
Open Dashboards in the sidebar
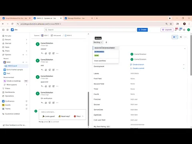click(10, 92)
